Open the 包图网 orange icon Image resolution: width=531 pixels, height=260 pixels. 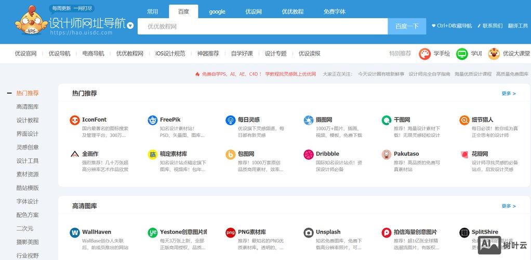[x=231, y=154]
